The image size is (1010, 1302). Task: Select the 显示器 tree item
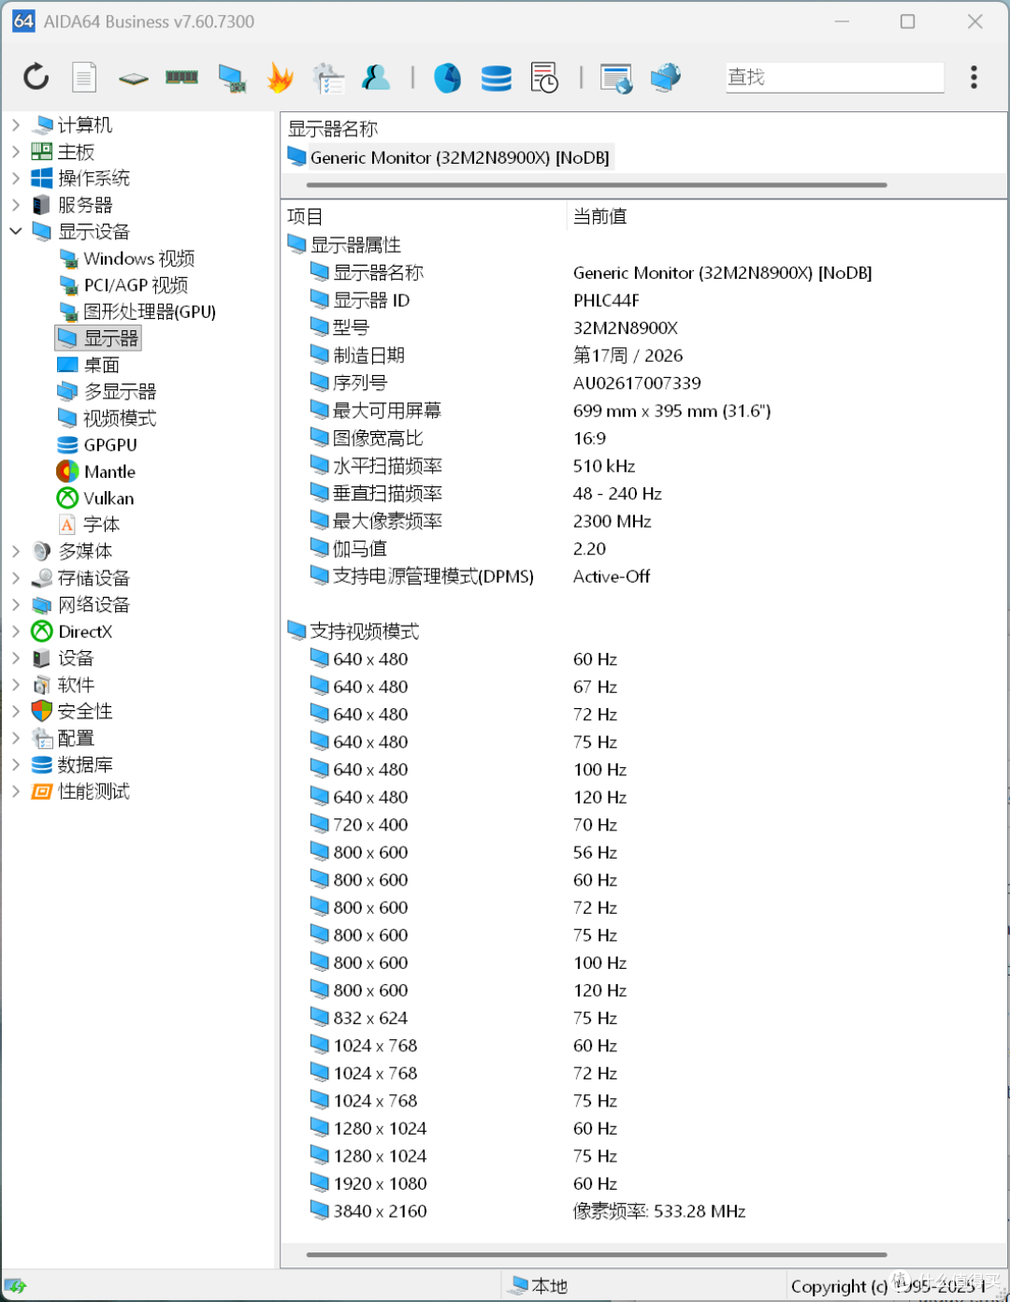click(98, 338)
